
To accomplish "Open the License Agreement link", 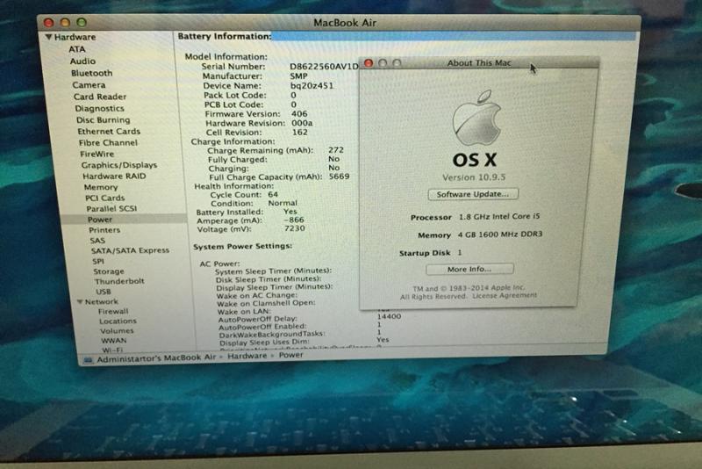I will (505, 295).
